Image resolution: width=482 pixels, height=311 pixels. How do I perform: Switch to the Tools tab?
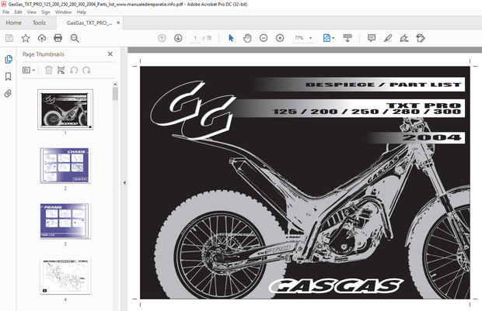click(39, 22)
